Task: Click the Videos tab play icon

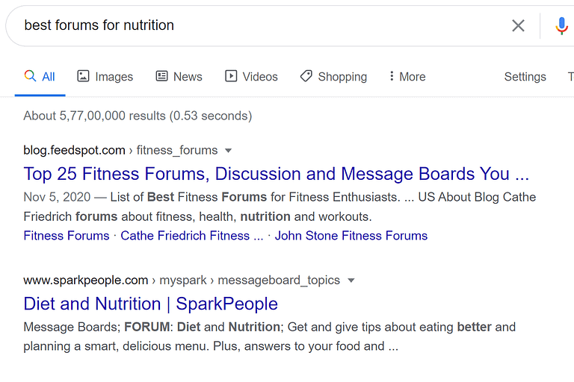Action: tap(231, 76)
